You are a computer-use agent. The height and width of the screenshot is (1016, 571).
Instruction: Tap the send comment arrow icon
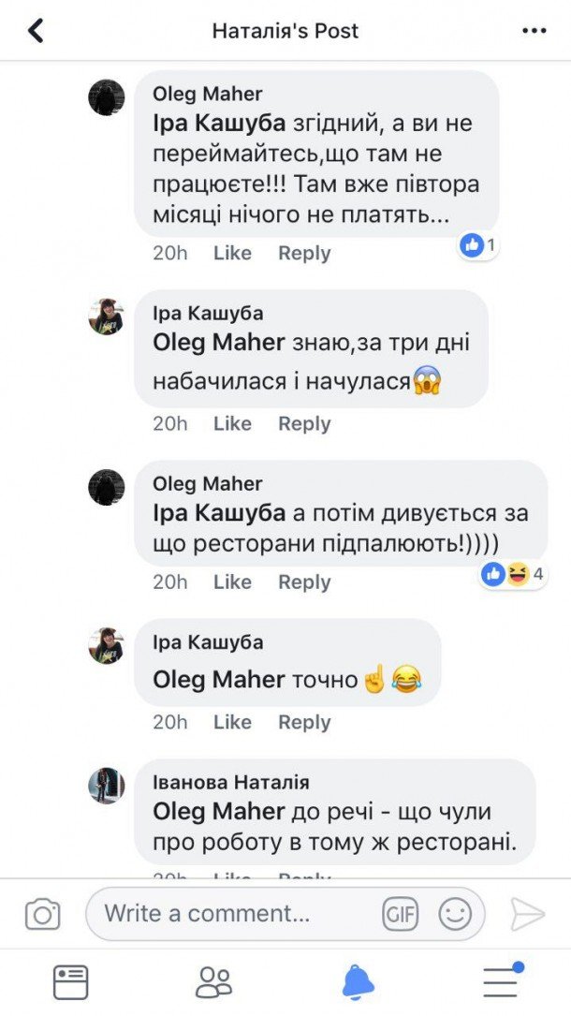click(x=527, y=914)
